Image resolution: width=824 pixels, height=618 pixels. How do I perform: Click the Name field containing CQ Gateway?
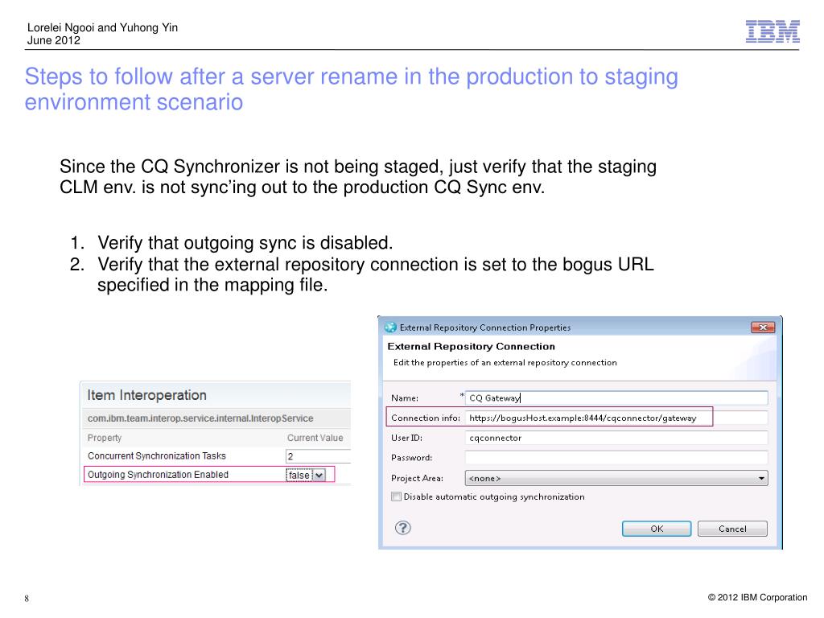coord(616,398)
